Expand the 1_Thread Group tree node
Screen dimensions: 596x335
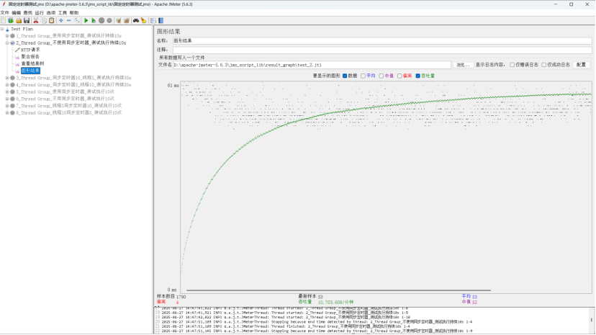pos(7,36)
